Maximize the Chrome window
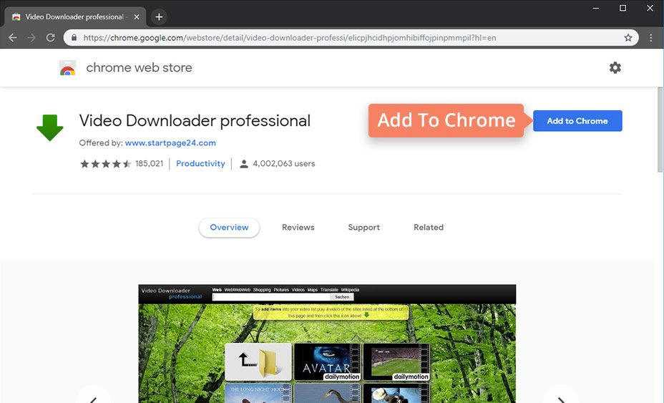The height and width of the screenshot is (403, 664). coord(622,8)
